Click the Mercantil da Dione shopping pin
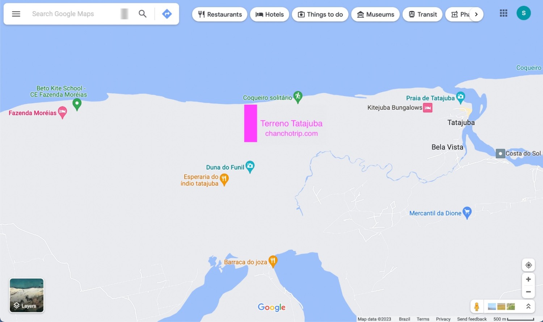This screenshot has height=322, width=543. 467,213
